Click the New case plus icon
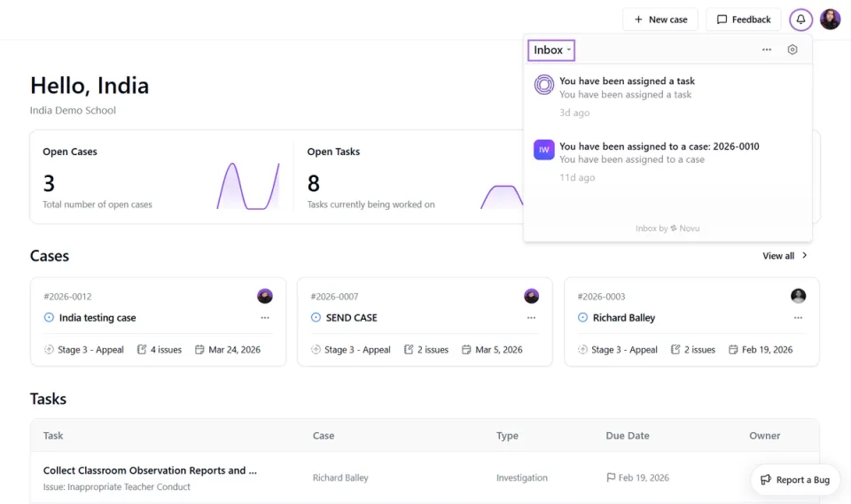This screenshot has height=504, width=851. click(x=638, y=19)
